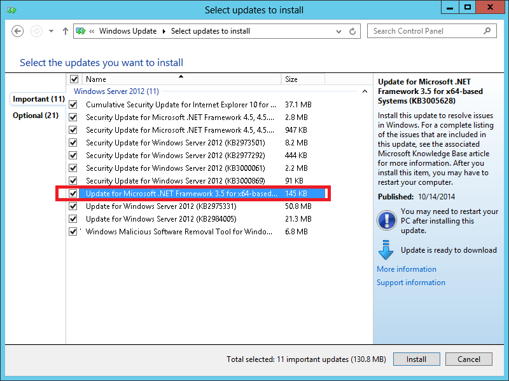Image resolution: width=509 pixels, height=381 pixels.
Task: Click the search magnifier icon
Action: pos(487,30)
